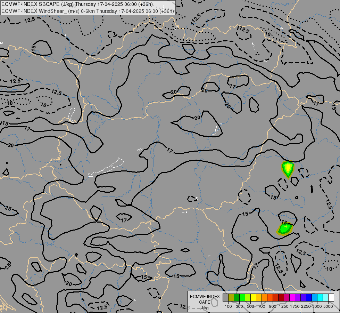This screenshot has width=340, height=313.
Task: Choose the cyan legend swatch
Action: [x=320, y=297]
